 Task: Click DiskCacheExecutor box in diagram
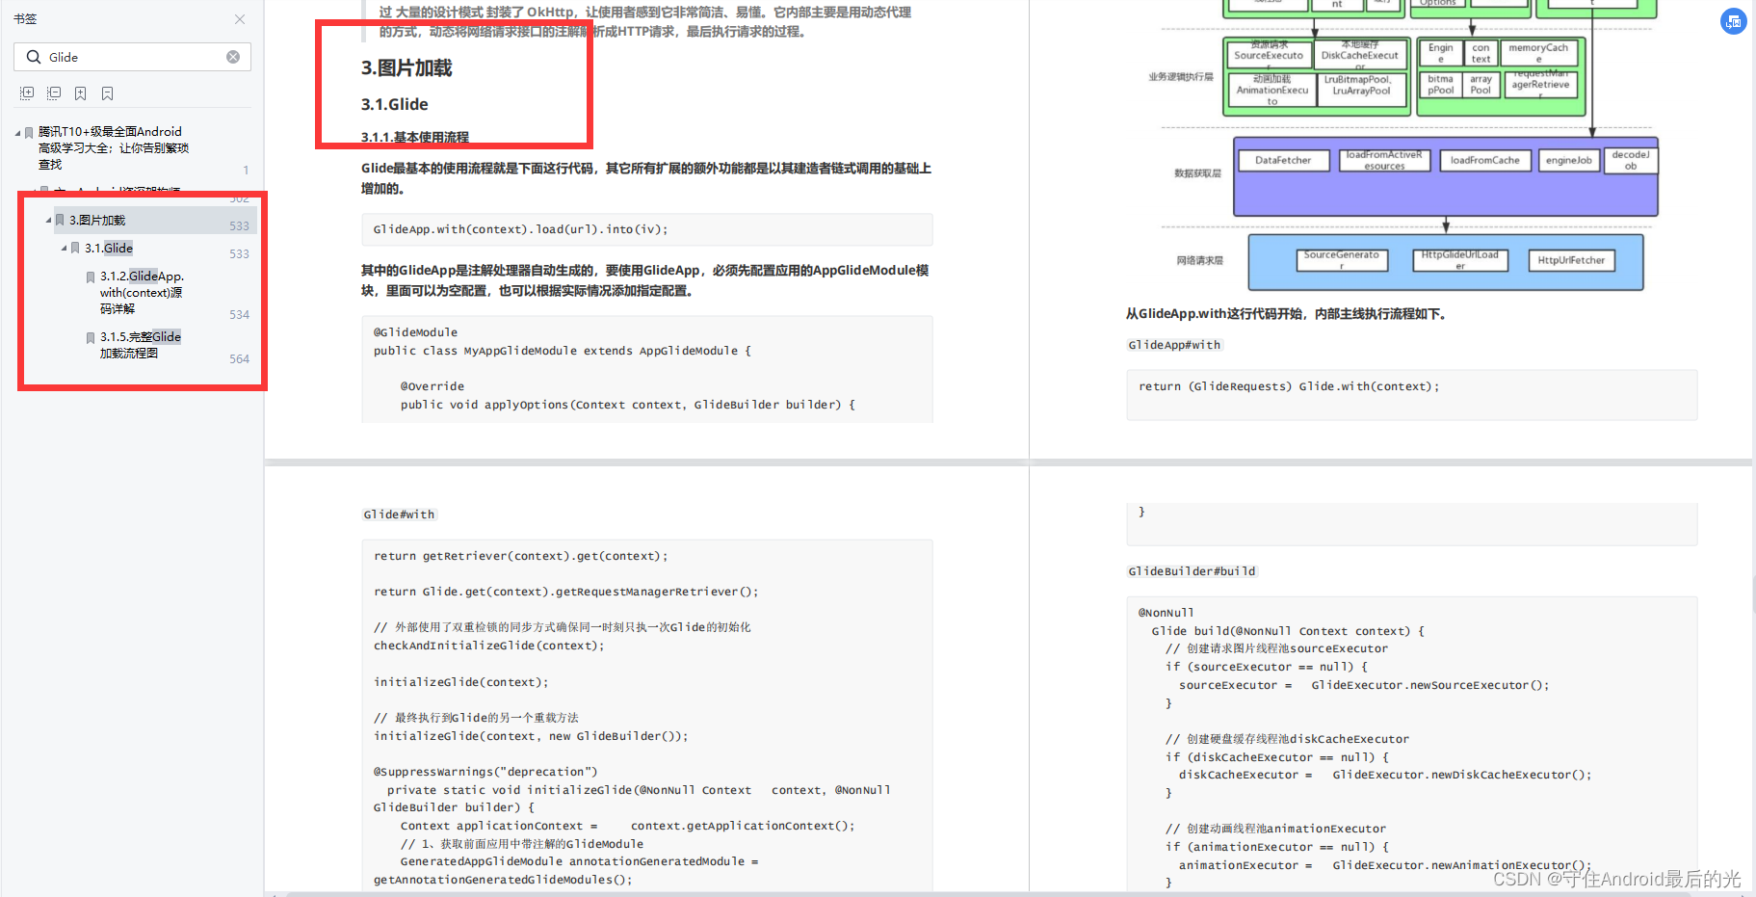pos(1360,55)
